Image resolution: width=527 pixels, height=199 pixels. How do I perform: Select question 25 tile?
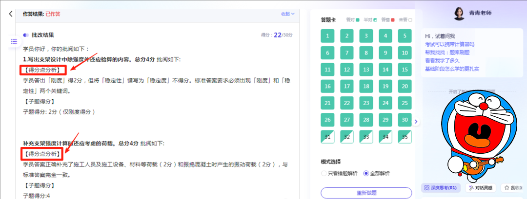405,103
